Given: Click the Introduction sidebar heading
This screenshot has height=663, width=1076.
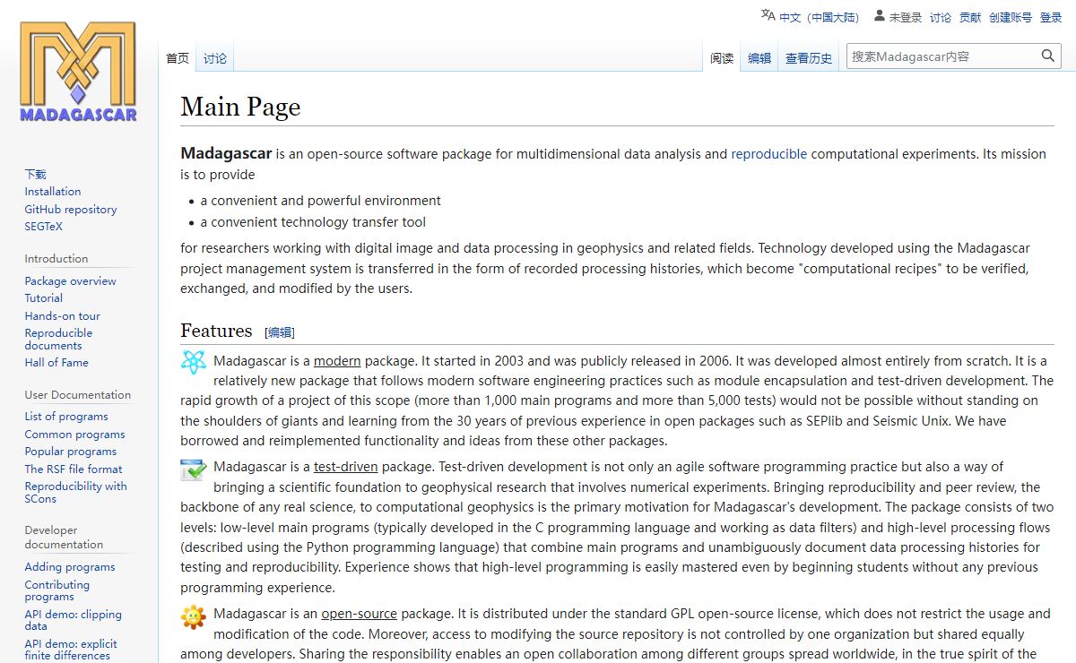Looking at the screenshot, I should coord(56,259).
